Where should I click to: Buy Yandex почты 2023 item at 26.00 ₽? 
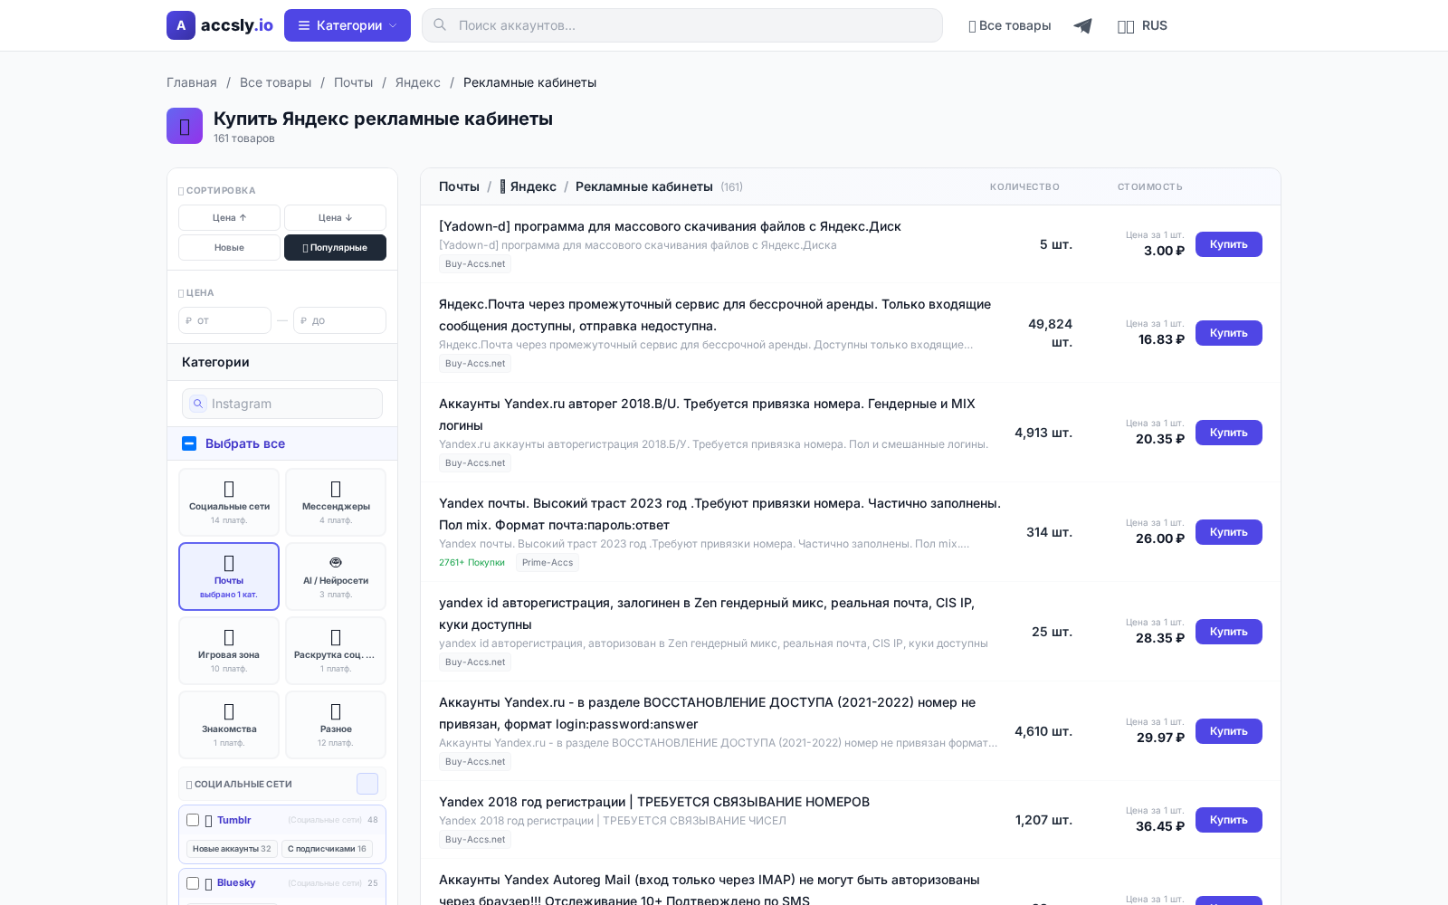1229,532
